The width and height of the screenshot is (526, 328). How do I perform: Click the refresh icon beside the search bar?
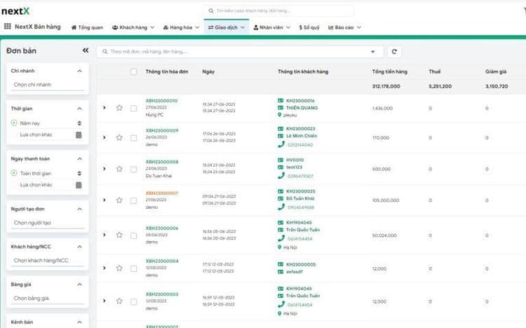(x=395, y=52)
